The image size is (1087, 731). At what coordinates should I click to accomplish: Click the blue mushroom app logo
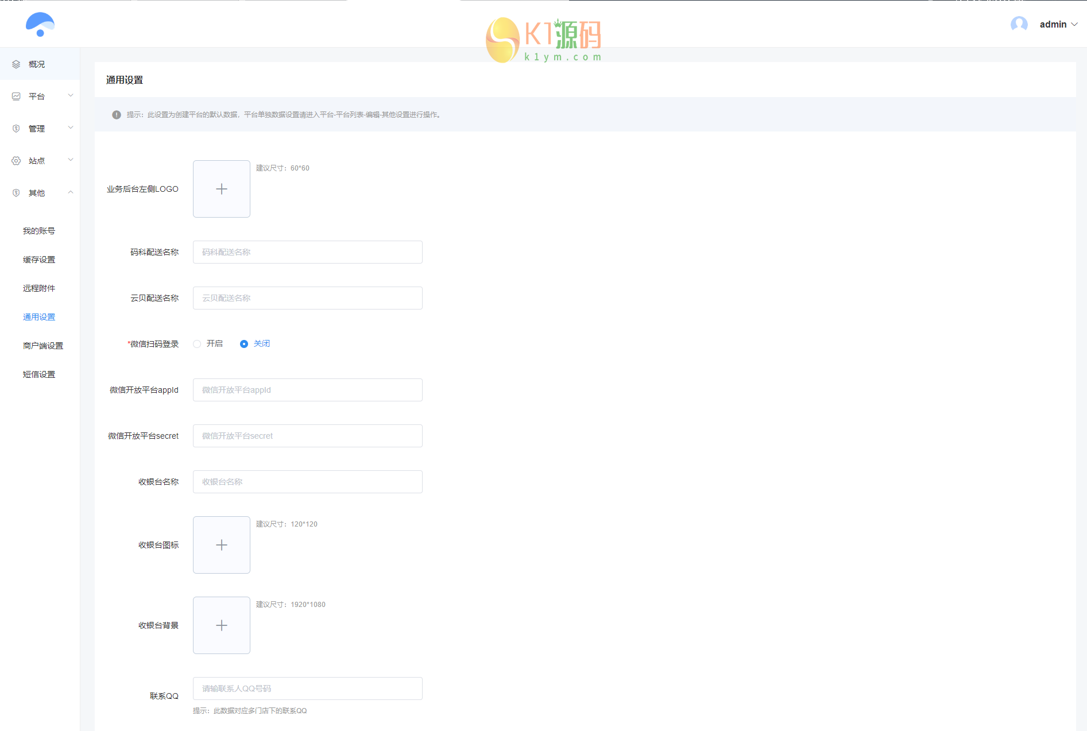tap(40, 24)
